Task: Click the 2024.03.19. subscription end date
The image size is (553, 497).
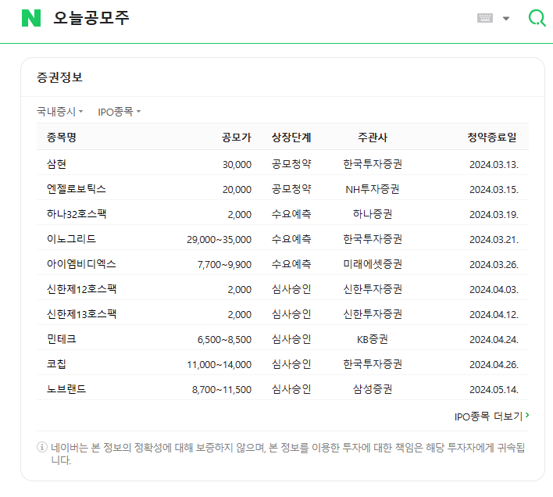Action: (x=494, y=215)
